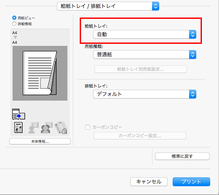Click the paper tray output printer icon

pos(18,114)
